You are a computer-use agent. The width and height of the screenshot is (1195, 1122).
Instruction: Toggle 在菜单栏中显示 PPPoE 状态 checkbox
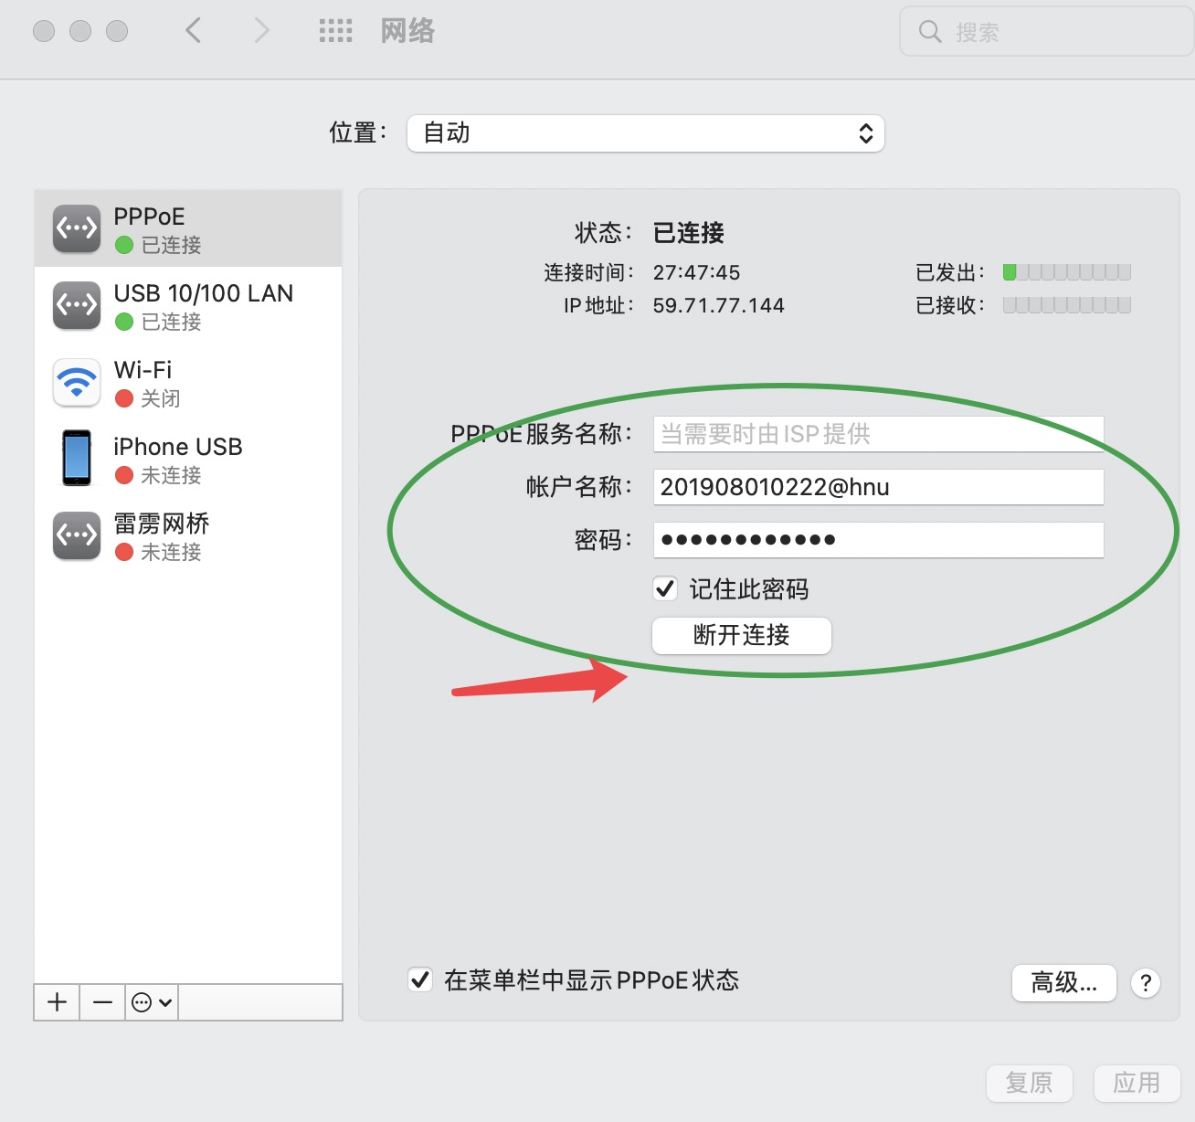click(420, 979)
